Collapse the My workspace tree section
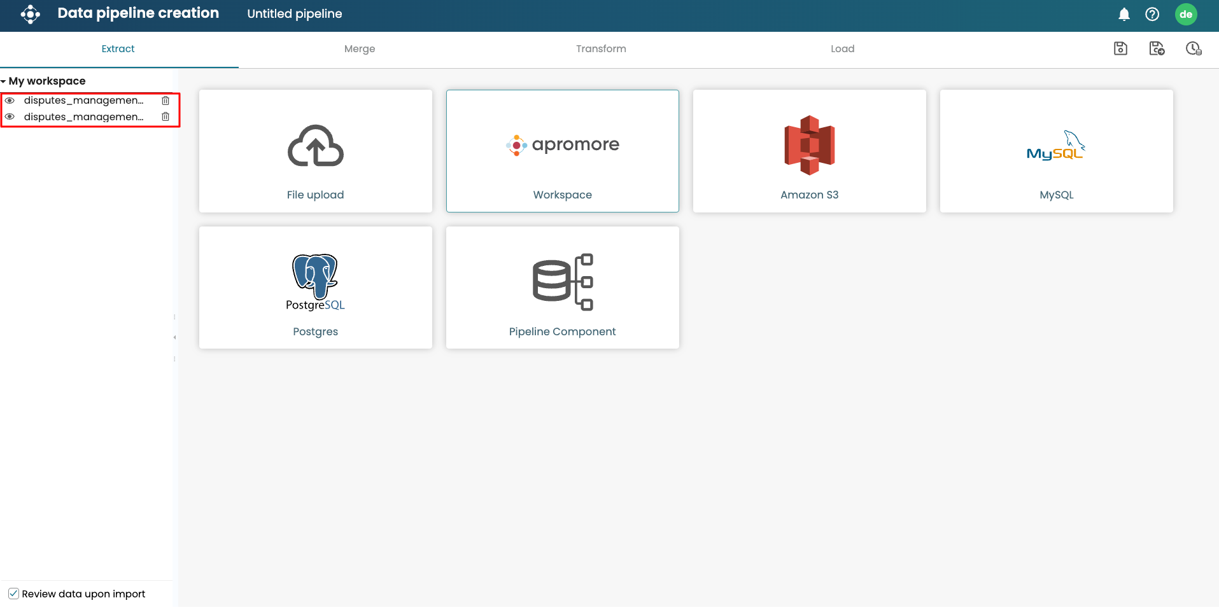The width and height of the screenshot is (1219, 612). 4,81
